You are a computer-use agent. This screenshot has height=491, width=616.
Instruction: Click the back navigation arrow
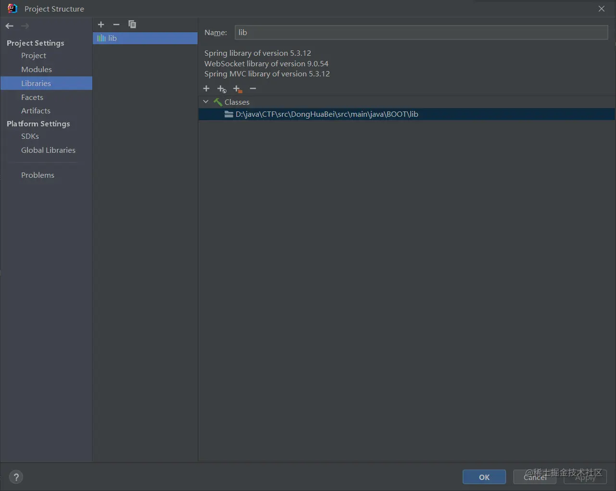[x=10, y=26]
